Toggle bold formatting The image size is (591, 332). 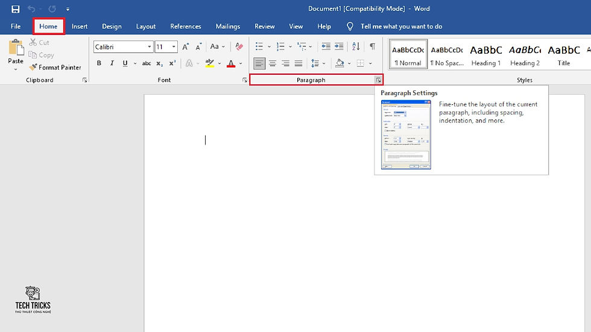coord(99,63)
